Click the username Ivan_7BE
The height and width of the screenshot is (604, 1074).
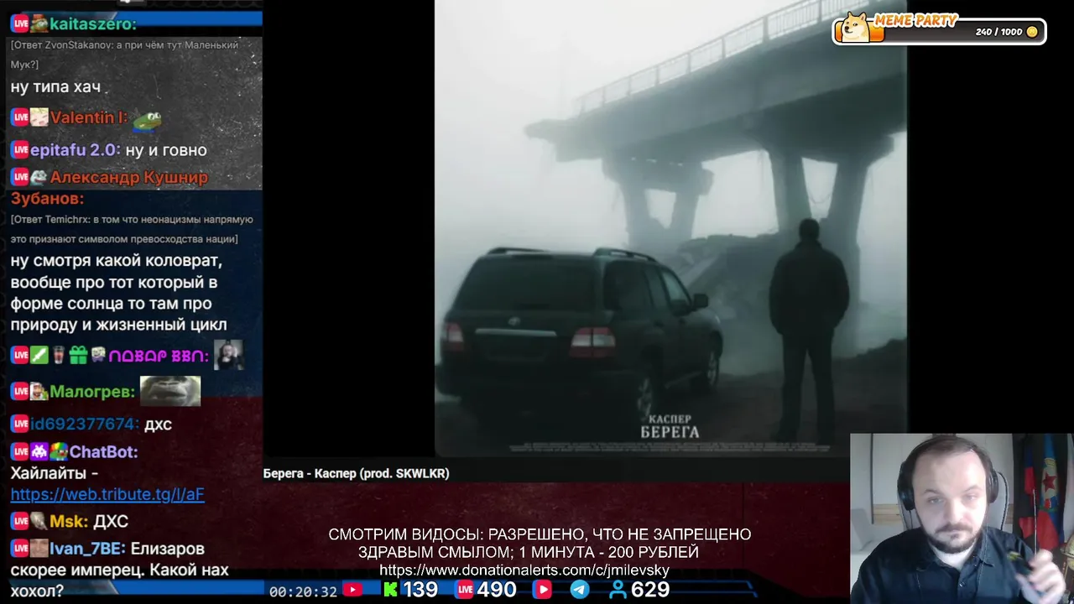88,549
